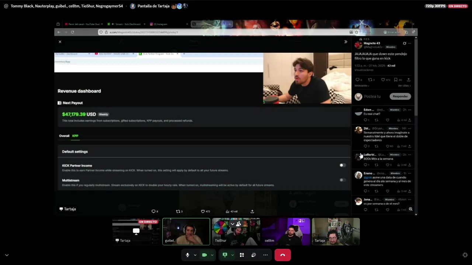Open the Pantalla de Tartaja stream title
The image size is (472, 265).
(x=153, y=6)
